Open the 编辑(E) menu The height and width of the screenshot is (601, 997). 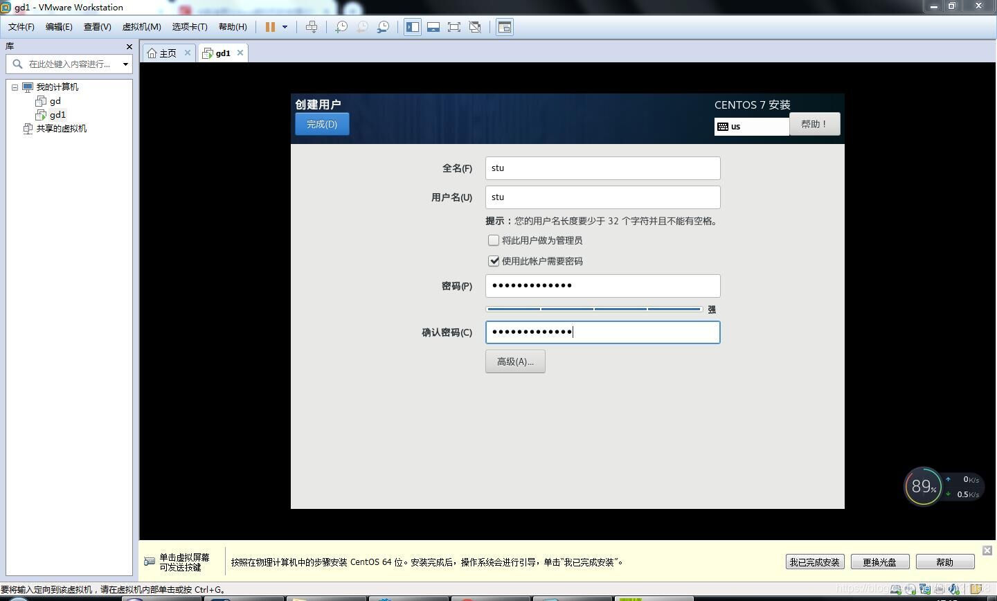[x=59, y=27]
